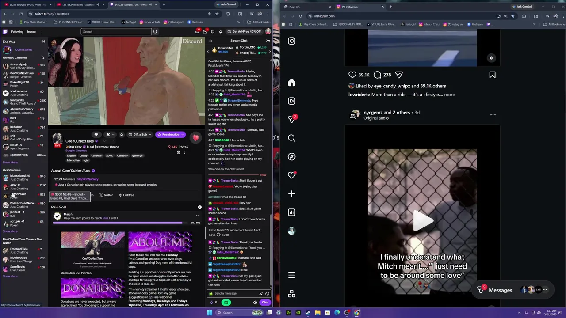The width and height of the screenshot is (566, 318).
Task: Open Instagram search in sidebar
Action: click(291, 138)
